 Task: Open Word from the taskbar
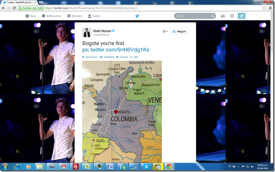tap(111, 167)
